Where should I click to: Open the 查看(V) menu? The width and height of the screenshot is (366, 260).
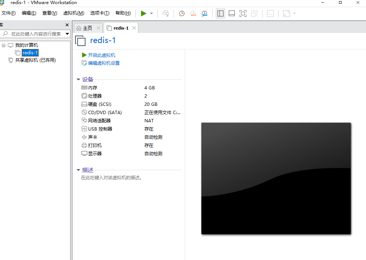(x=50, y=13)
